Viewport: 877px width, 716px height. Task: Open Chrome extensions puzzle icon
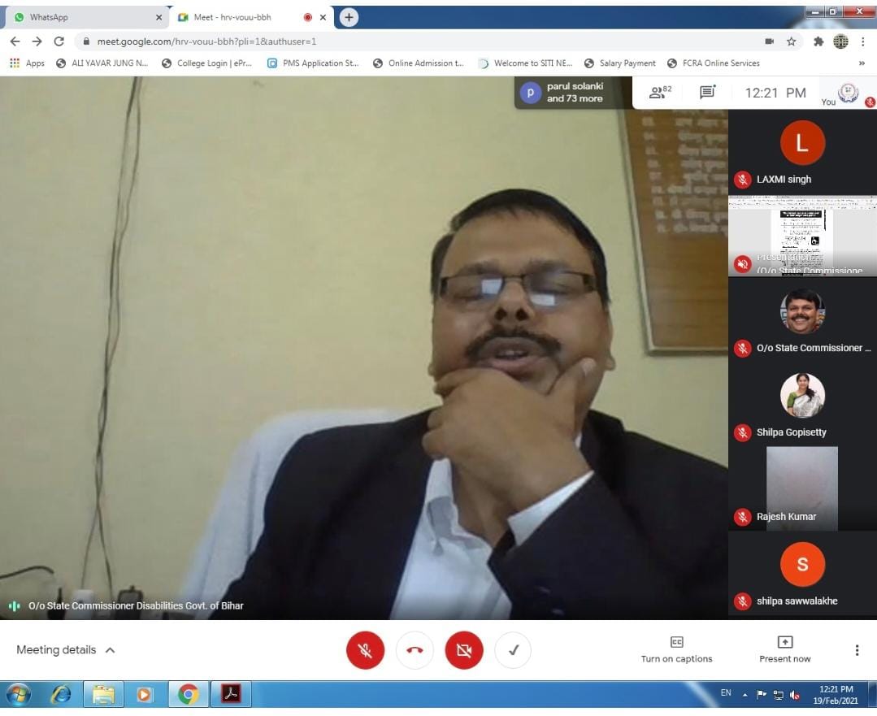point(818,41)
